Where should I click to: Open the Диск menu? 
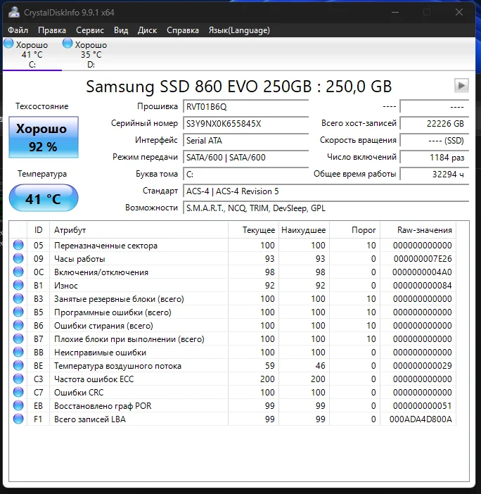pos(147,30)
